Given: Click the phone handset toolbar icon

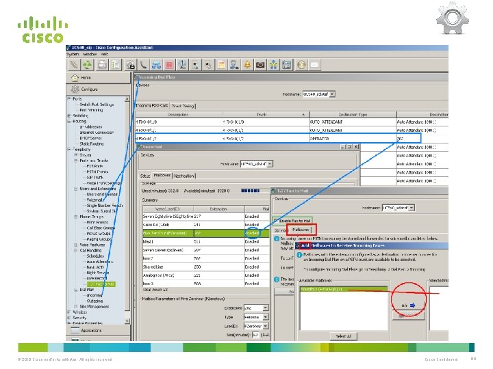Looking at the screenshot, I should tap(143, 65).
